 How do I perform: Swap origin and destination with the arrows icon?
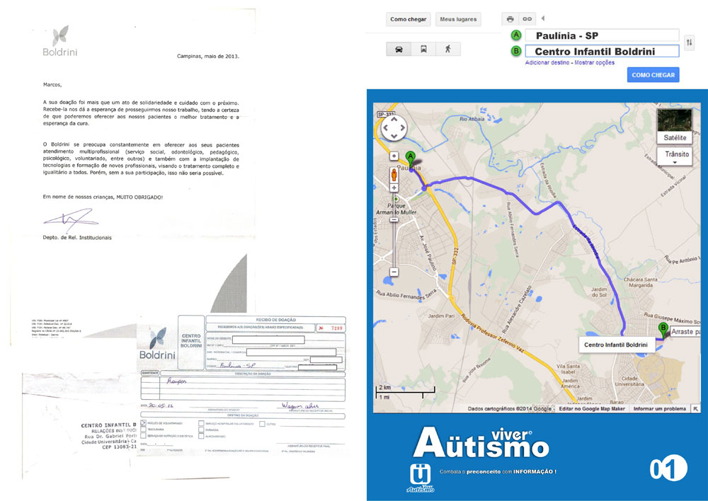690,43
